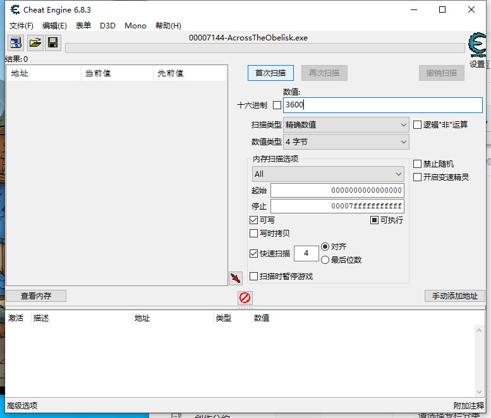Click the 地址 column header in address table

(173, 318)
